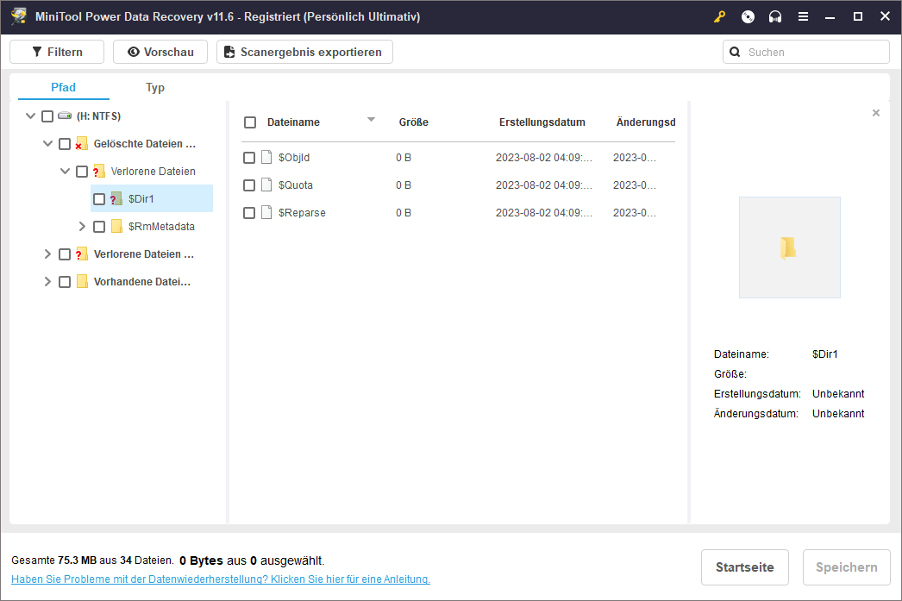Click the $Dir1 folder icon in tree

click(116, 199)
